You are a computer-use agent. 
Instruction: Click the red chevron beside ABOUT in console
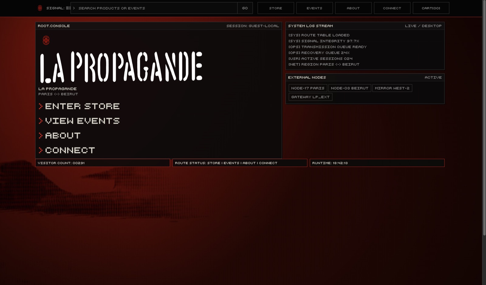(41, 135)
